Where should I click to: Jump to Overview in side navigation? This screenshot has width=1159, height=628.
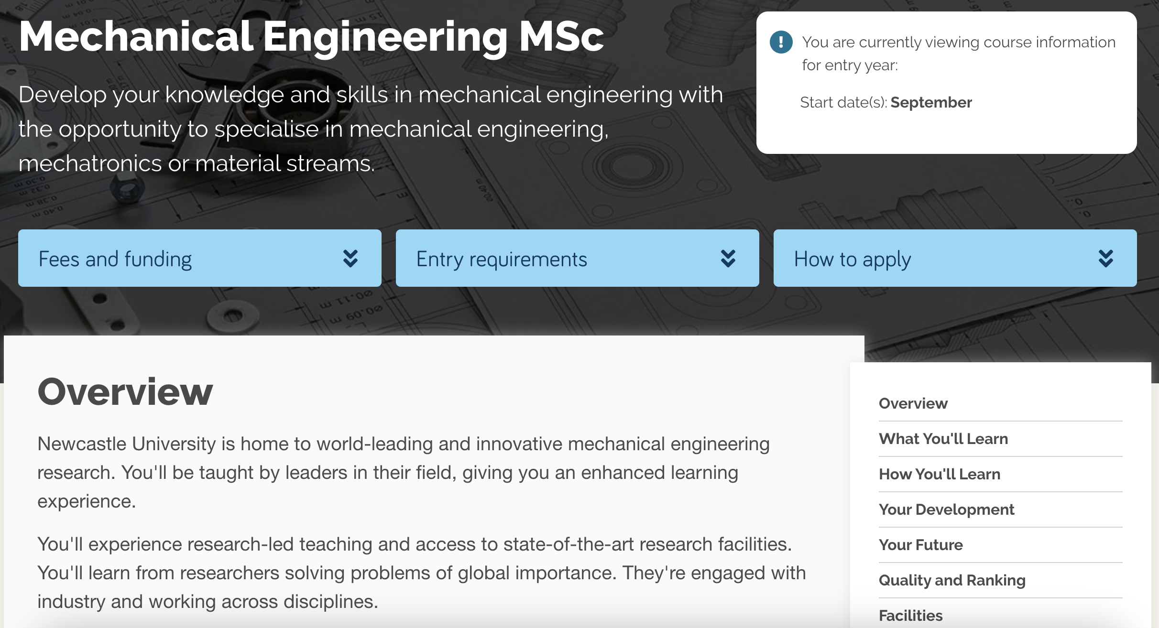click(913, 403)
